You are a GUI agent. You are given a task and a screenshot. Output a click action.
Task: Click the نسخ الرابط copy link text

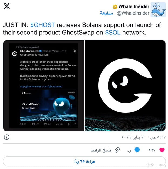tap(101, 150)
